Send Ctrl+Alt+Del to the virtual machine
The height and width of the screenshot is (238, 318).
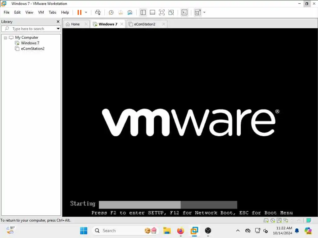click(98, 12)
